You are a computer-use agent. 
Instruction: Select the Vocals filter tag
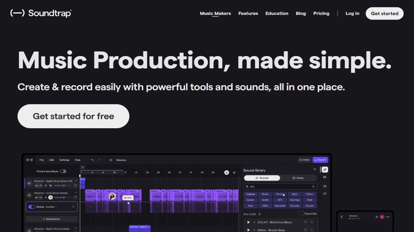click(310, 206)
